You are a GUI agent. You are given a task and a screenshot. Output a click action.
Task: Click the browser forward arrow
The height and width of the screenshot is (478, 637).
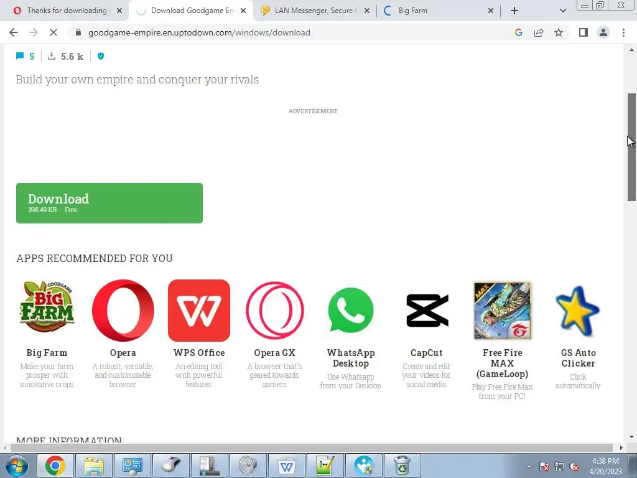[34, 32]
